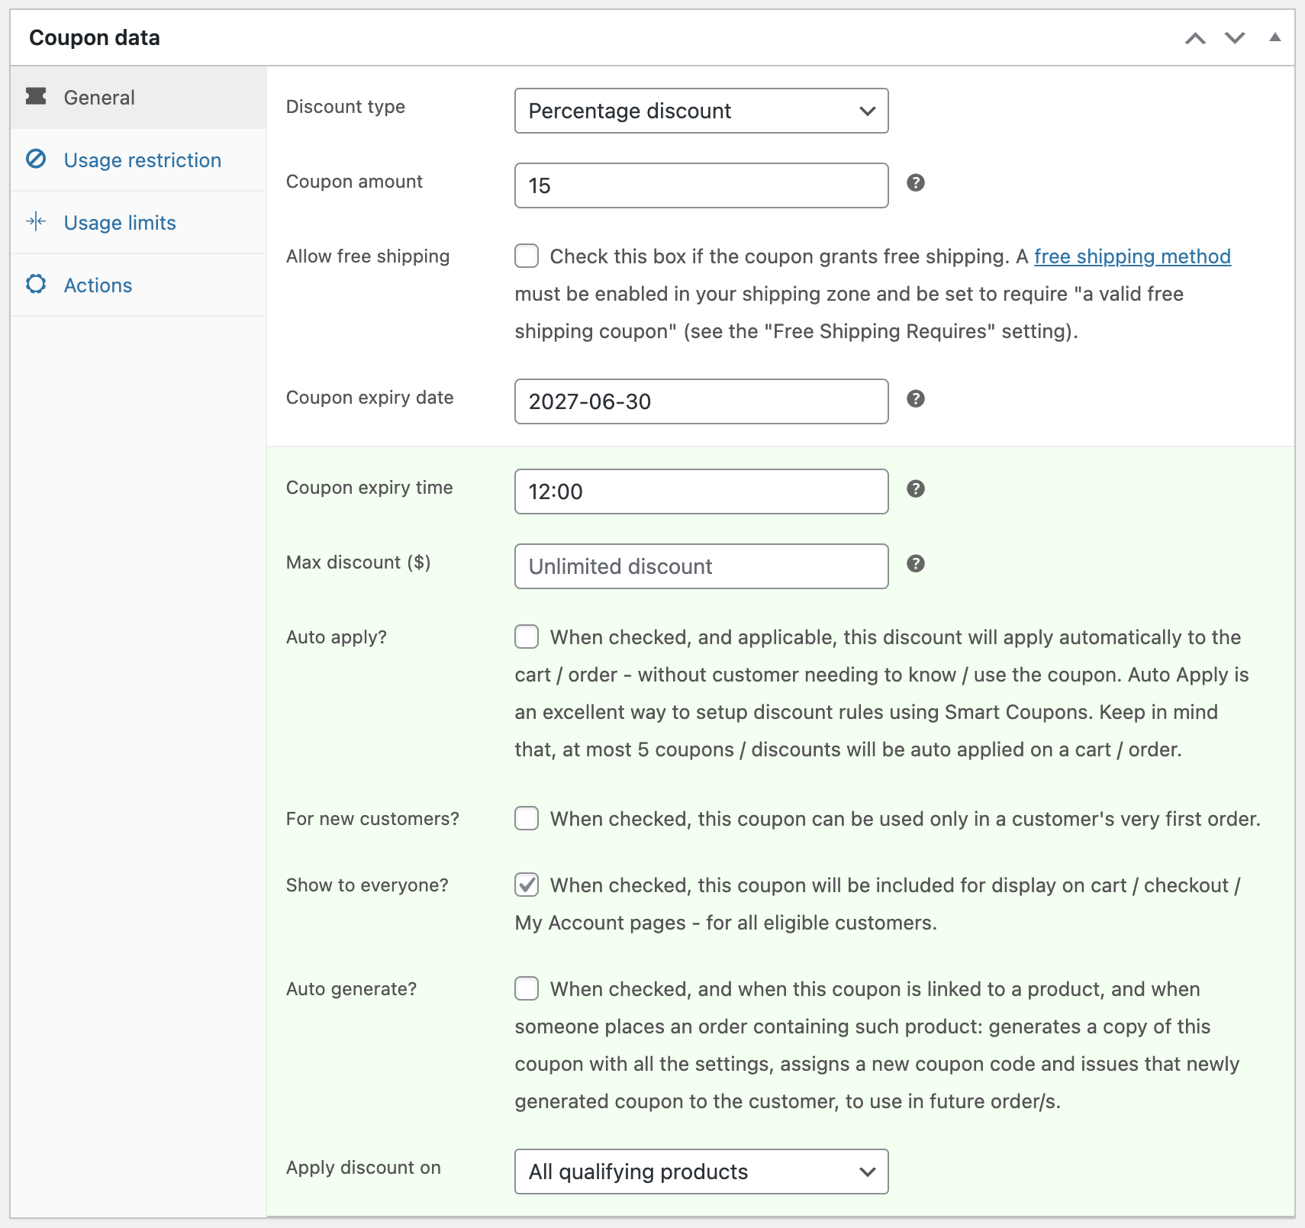The image size is (1305, 1228).
Task: Tick the For new customers checkbox
Action: pyautogui.click(x=527, y=818)
